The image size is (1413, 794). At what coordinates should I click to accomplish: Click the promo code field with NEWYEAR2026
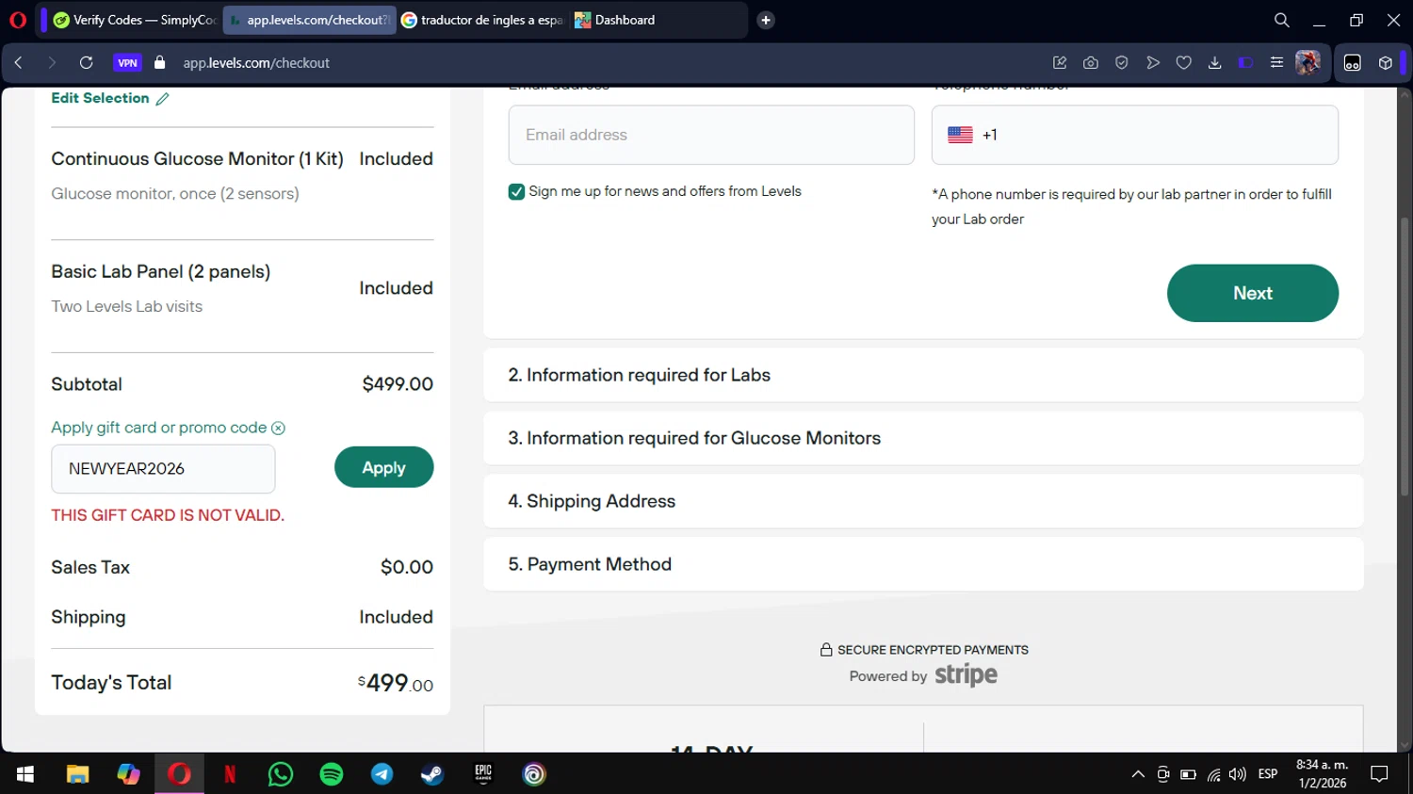[163, 468]
